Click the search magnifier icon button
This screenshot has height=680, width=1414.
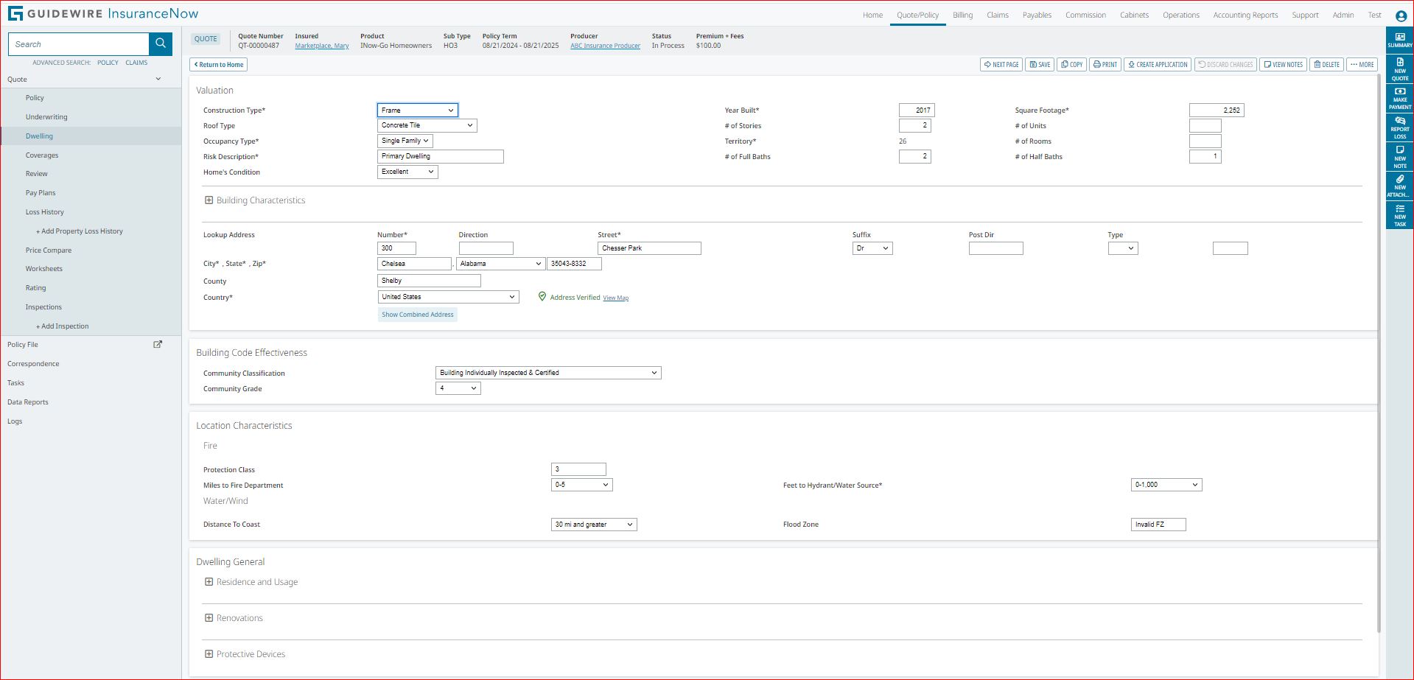(x=160, y=44)
